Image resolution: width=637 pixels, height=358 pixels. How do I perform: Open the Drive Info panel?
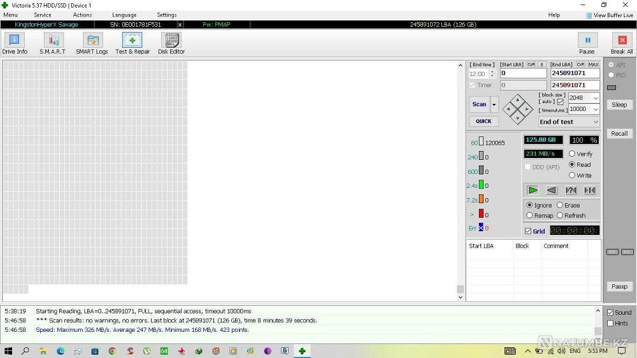click(14, 43)
